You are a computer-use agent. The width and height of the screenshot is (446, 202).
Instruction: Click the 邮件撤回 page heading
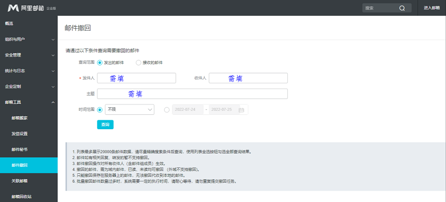78,28
